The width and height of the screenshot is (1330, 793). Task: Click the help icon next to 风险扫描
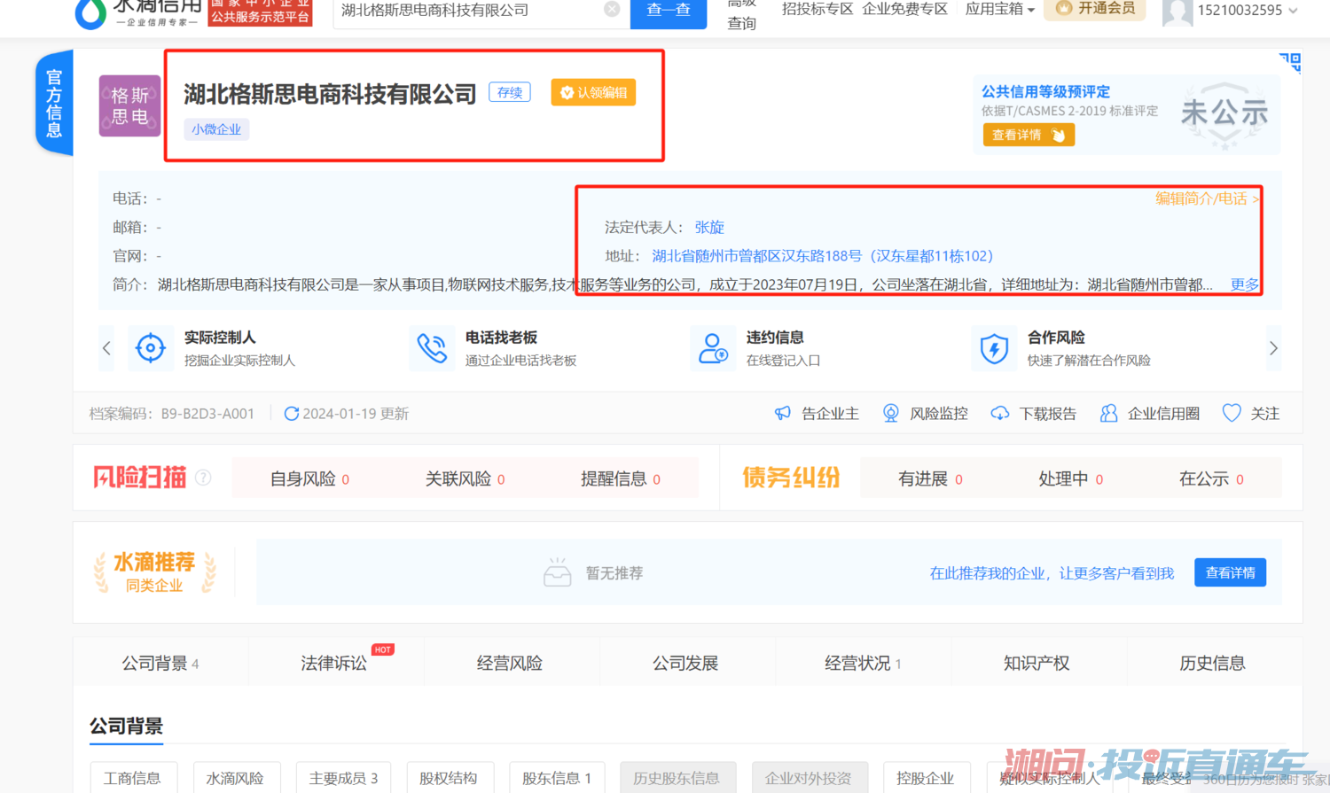pyautogui.click(x=203, y=478)
